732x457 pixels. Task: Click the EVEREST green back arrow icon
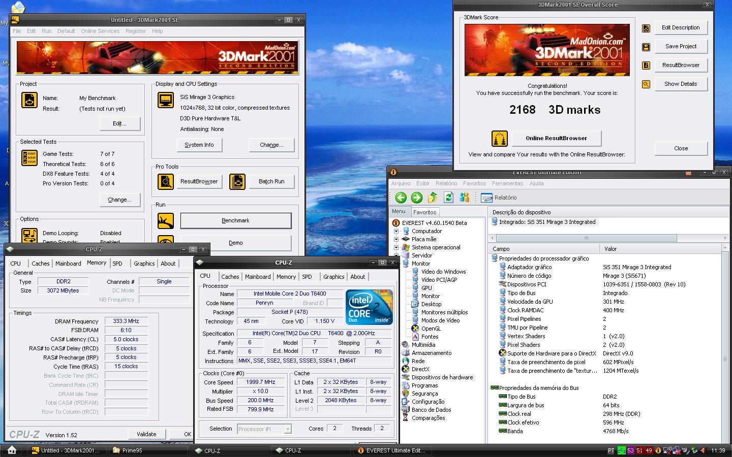401,198
